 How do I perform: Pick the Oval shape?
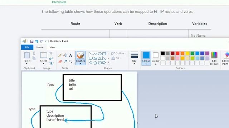(100, 54)
